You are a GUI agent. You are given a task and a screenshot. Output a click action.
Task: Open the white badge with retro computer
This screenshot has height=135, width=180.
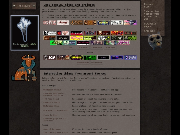point(117,23)
